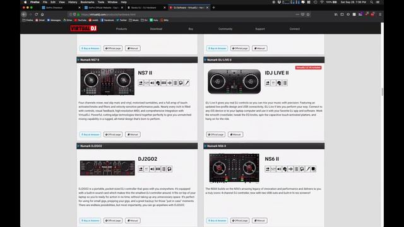Click the head-shaped feature icon under IDJ LIVE II
Image resolution: width=404 pixels, height=227 pixels.
(x=279, y=83)
